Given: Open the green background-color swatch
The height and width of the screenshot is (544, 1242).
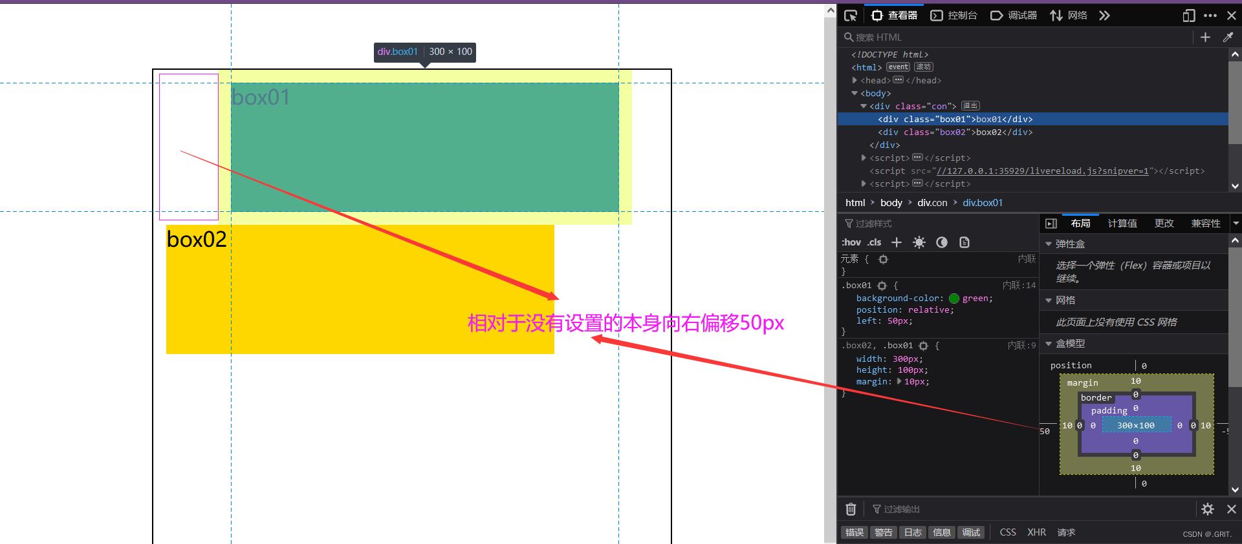Looking at the screenshot, I should 954,298.
